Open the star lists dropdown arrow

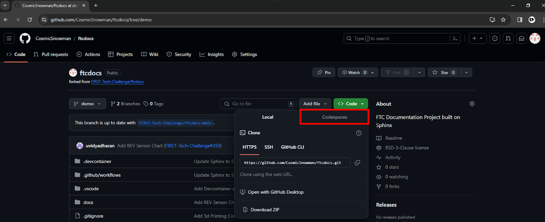pyautogui.click(x=466, y=72)
